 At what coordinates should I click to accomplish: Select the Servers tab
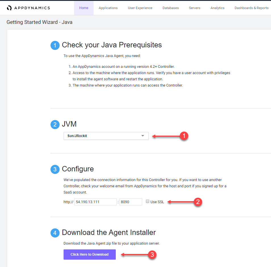[x=195, y=8]
